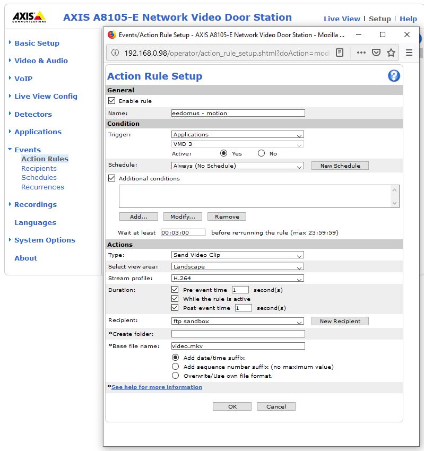Image resolution: width=424 pixels, height=451 pixels.
Task: Open See help for more information link
Action: tap(157, 387)
